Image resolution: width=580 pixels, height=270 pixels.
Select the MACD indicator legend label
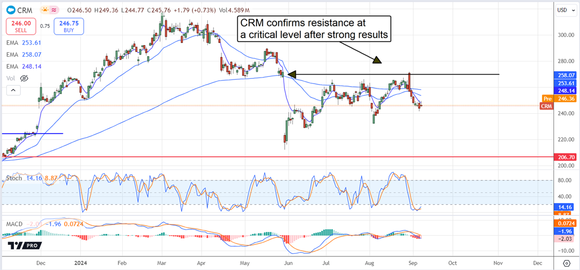click(15, 224)
